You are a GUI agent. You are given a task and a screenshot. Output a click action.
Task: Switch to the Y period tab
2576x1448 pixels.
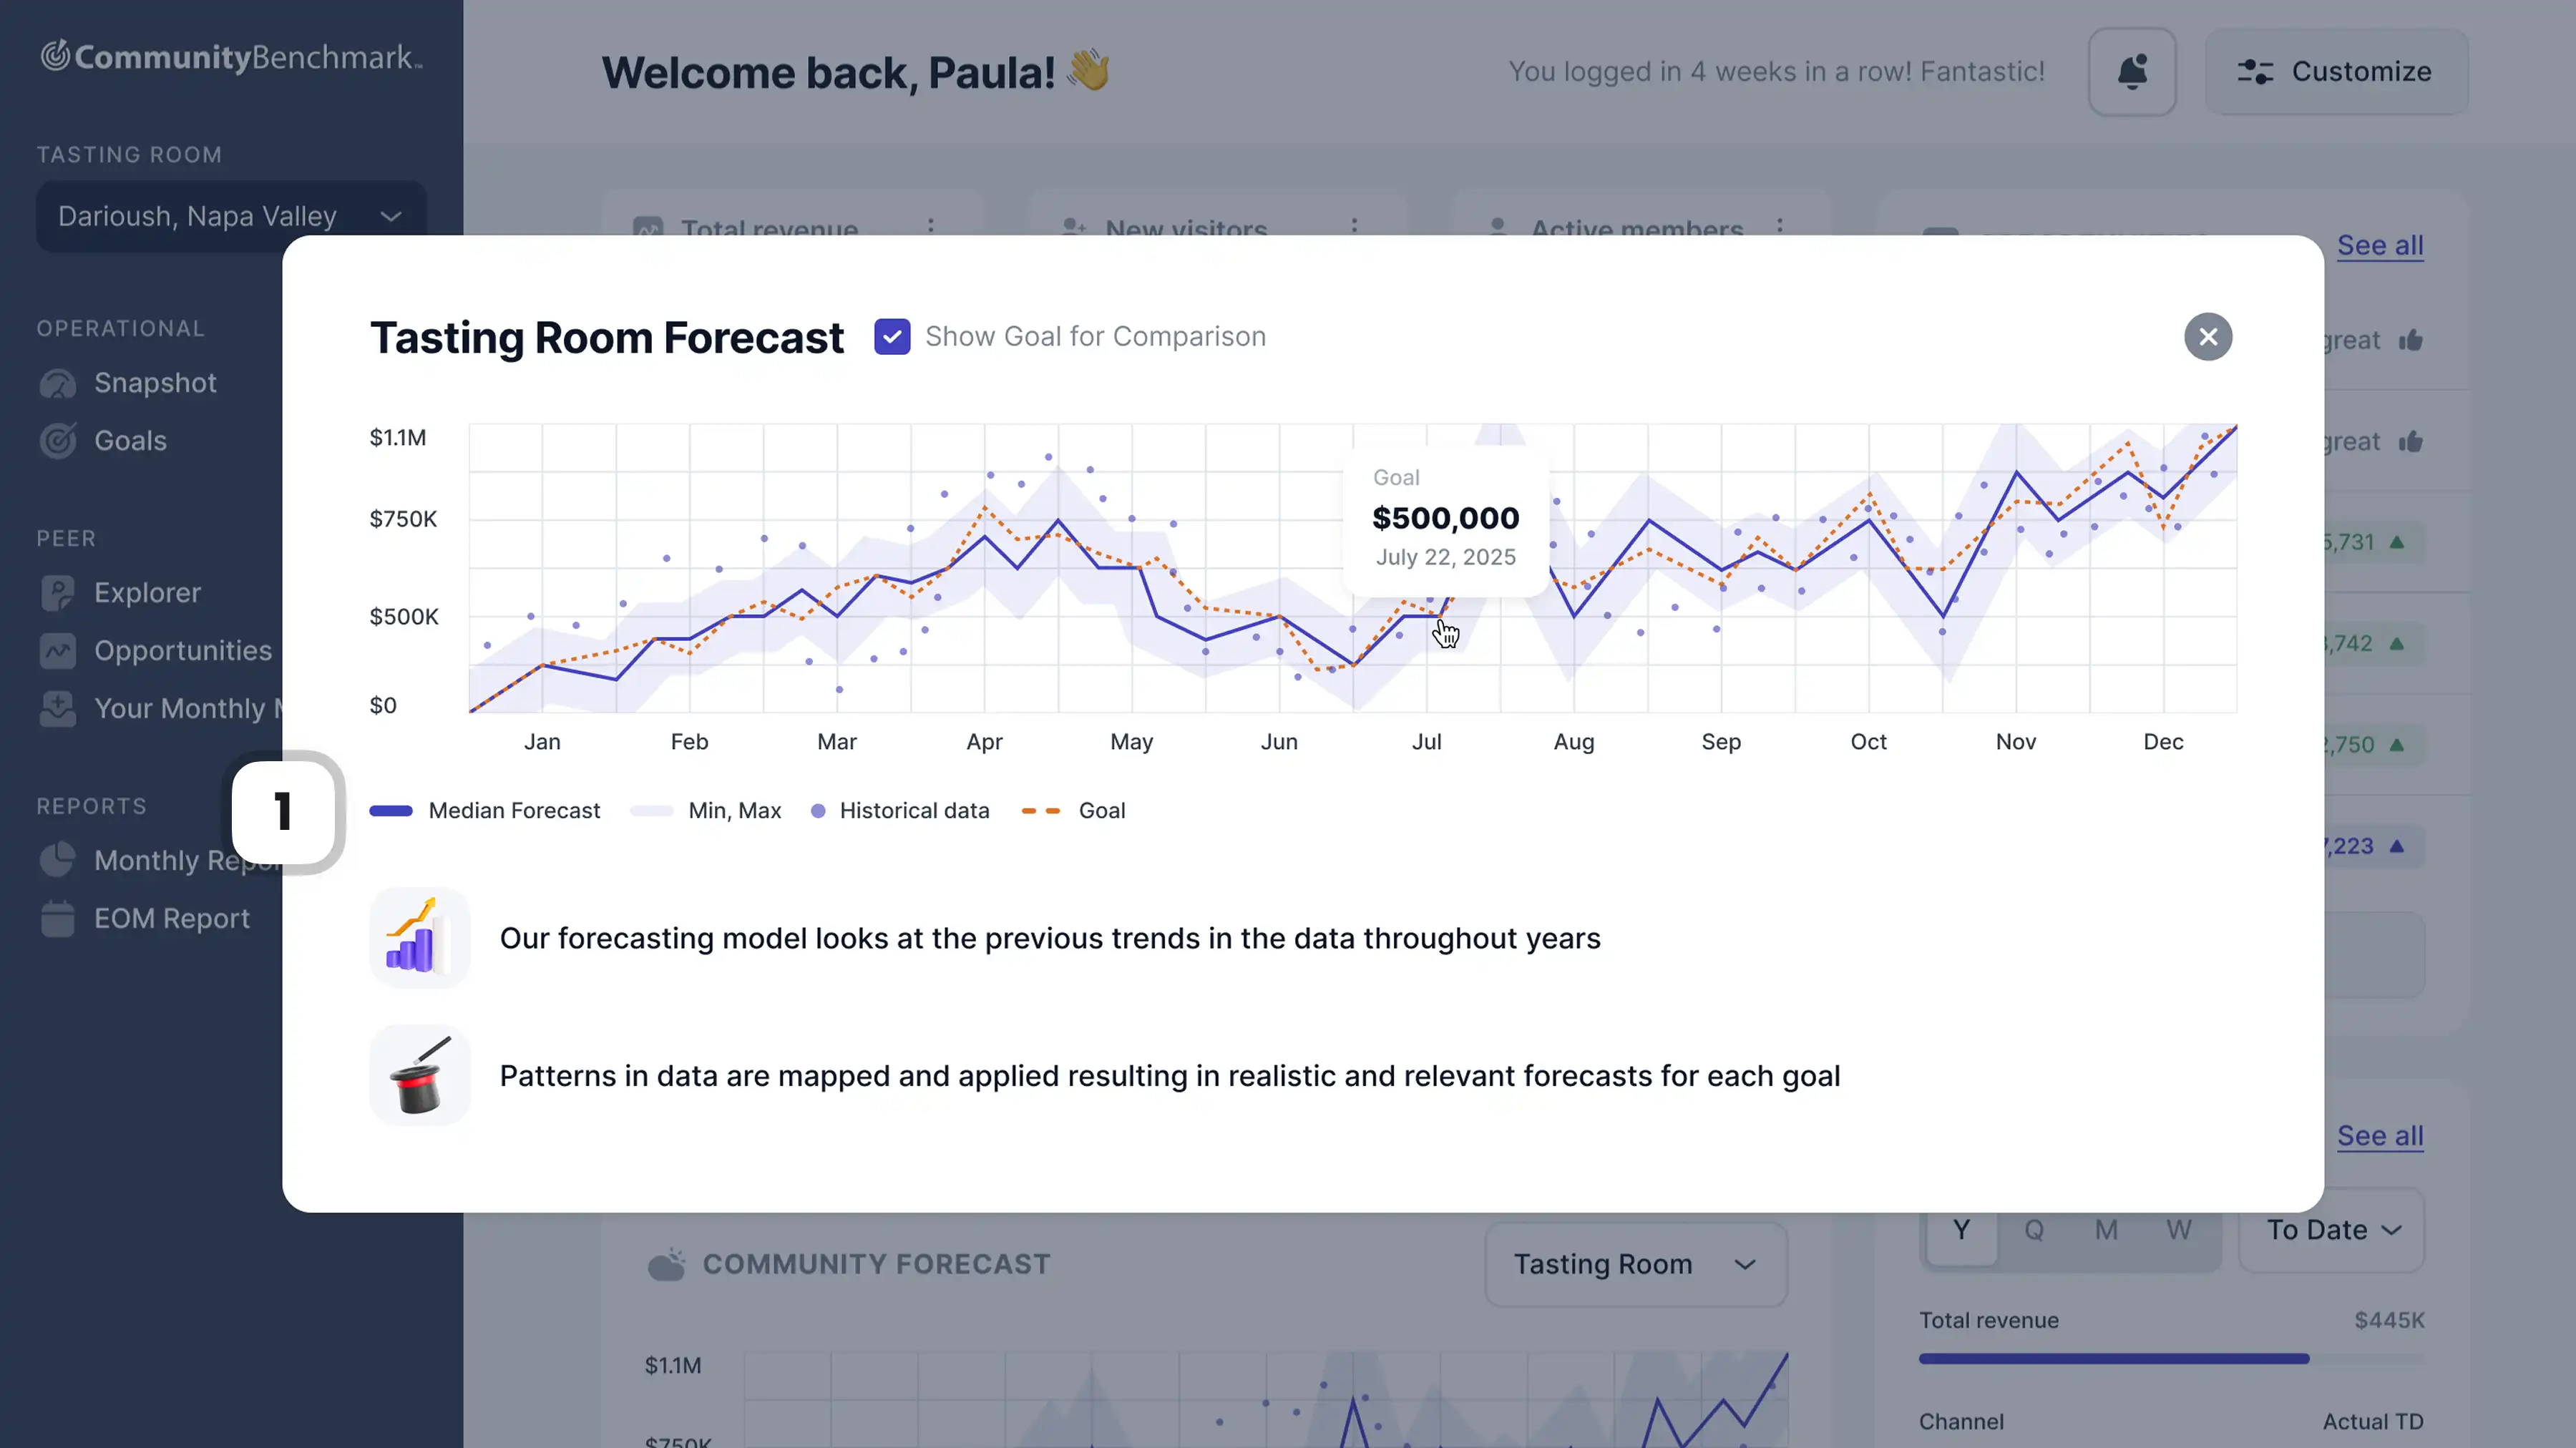coord(1961,1230)
